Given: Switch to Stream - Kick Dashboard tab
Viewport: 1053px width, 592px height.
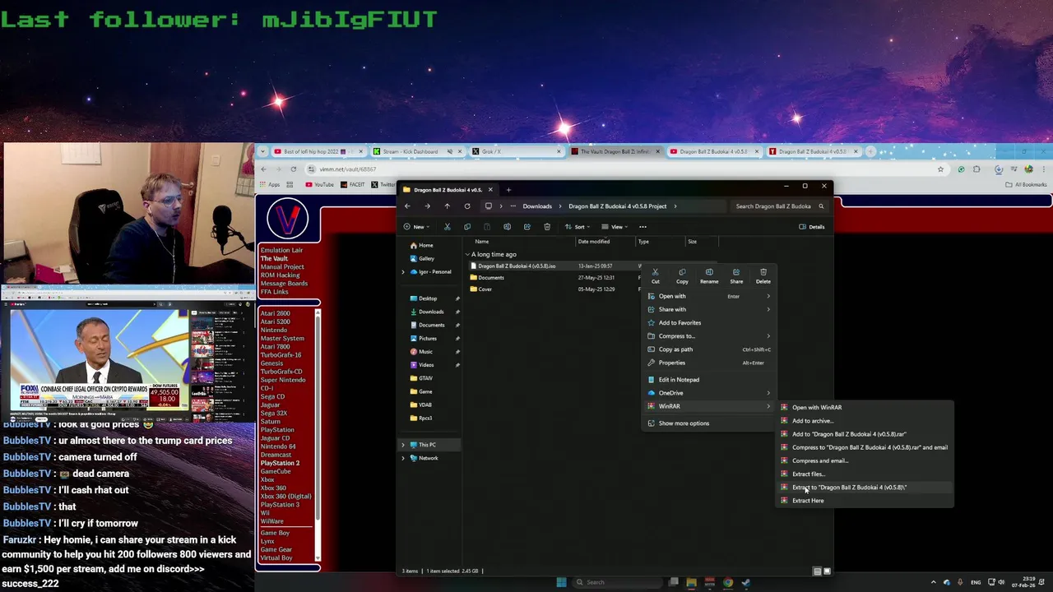Looking at the screenshot, I should pyautogui.click(x=417, y=151).
